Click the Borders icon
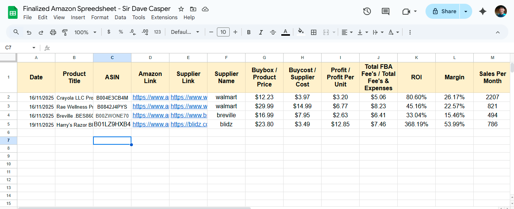The height and width of the screenshot is (209, 514). click(x=313, y=32)
